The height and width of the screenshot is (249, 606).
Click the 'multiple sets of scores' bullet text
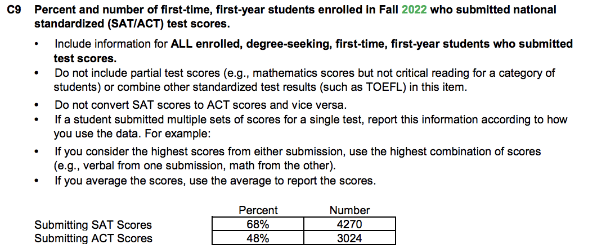(x=311, y=126)
